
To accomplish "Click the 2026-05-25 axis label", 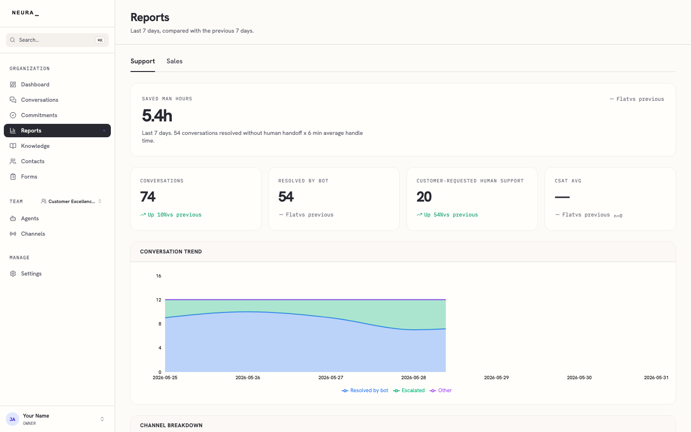I will 165,378.
